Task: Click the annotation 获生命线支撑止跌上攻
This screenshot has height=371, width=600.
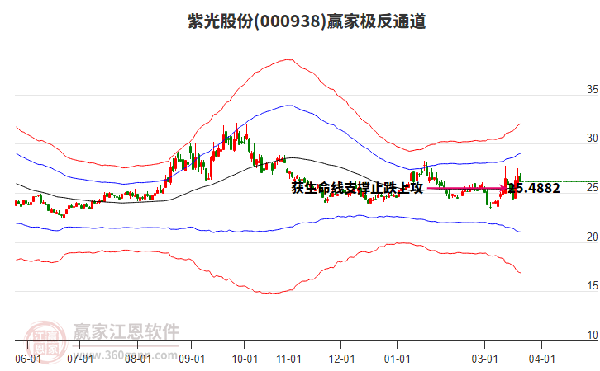Action: (357, 188)
